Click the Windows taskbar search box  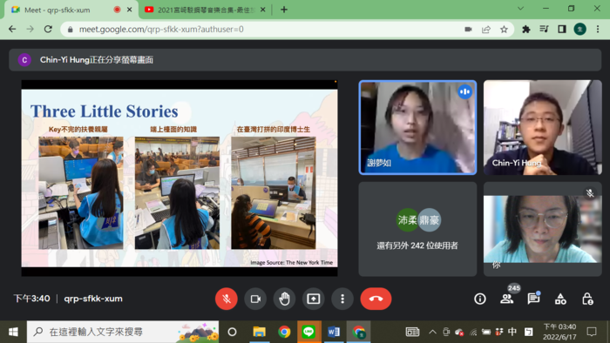[123, 332]
